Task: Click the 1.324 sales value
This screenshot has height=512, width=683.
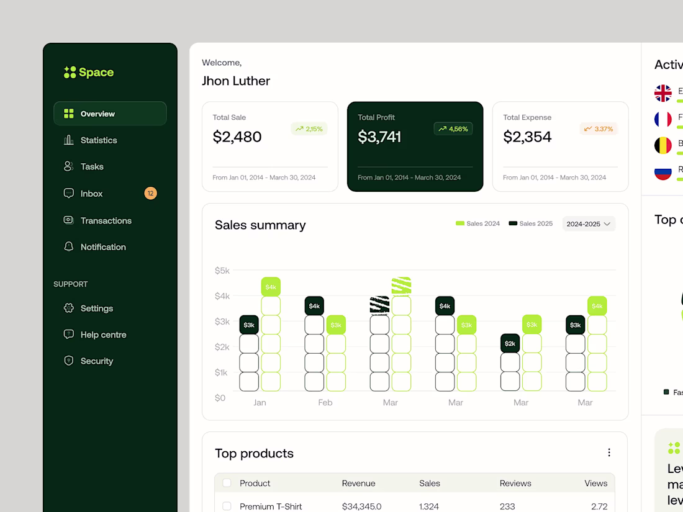Action: [x=429, y=506]
